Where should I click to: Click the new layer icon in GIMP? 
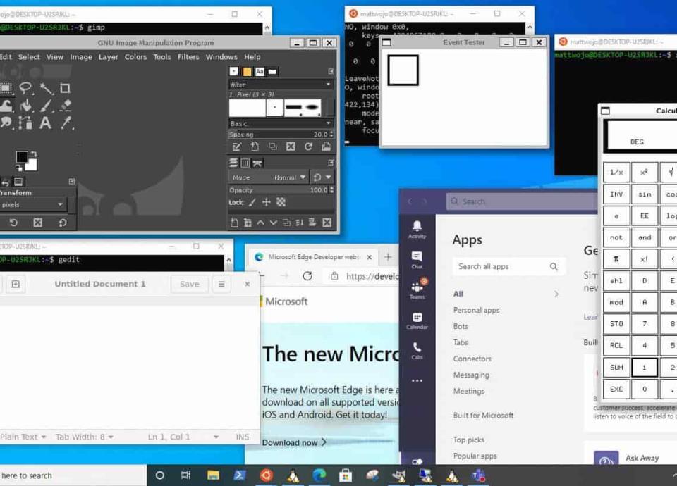234,223
